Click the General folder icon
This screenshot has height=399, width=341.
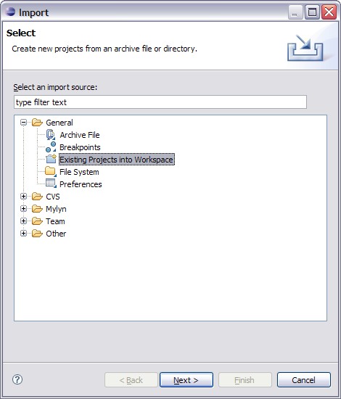click(37, 123)
